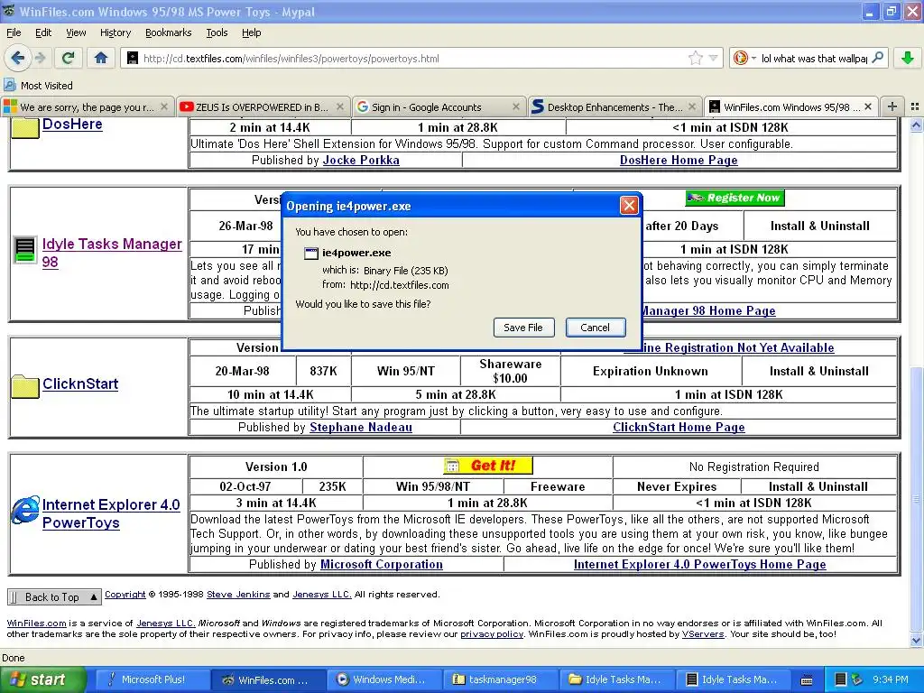924x693 pixels.
Task: Open the DosHere program link
Action: point(72,125)
